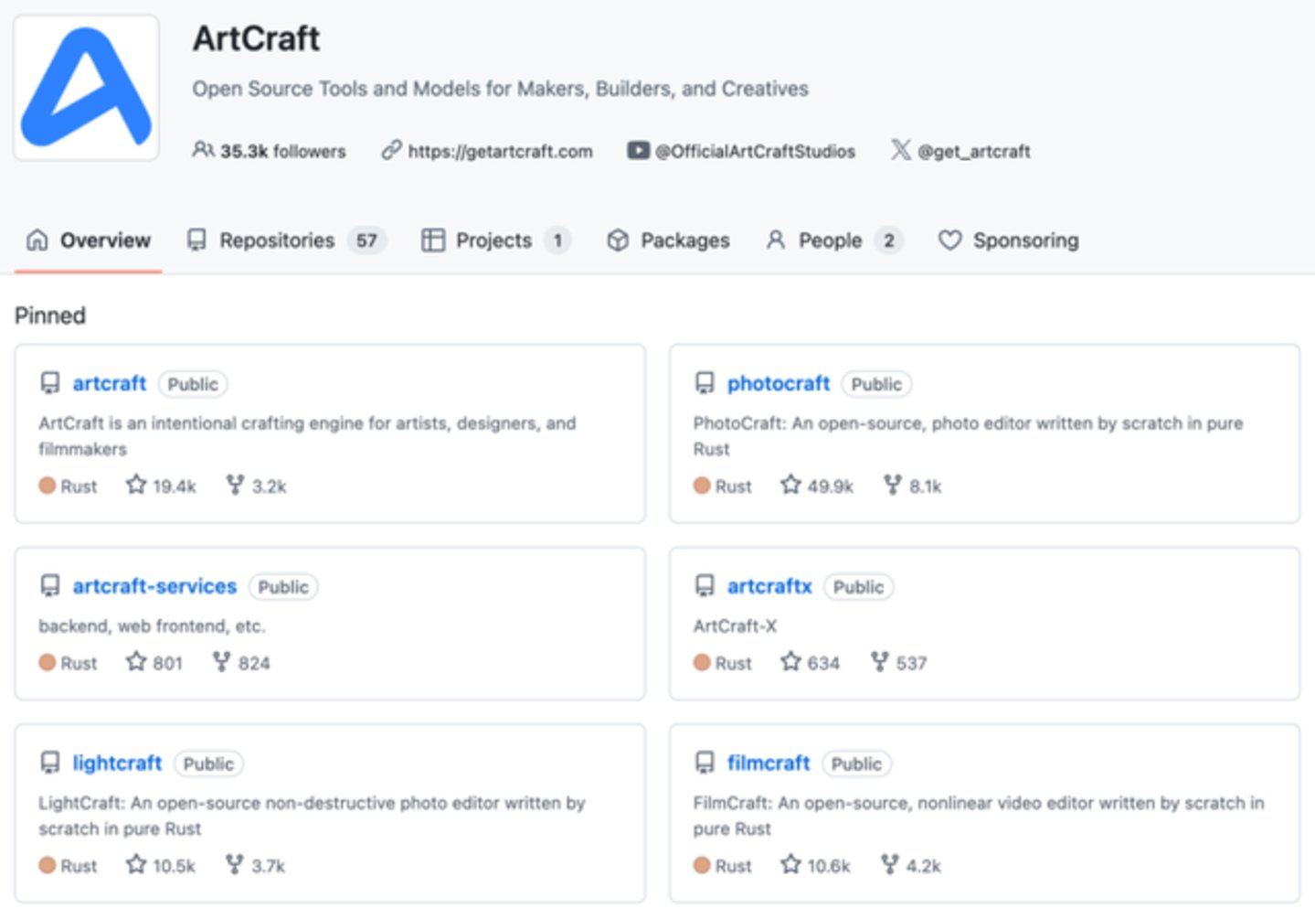
Task: Click 'backend, web frontend, etc.' description
Action: [x=152, y=626]
